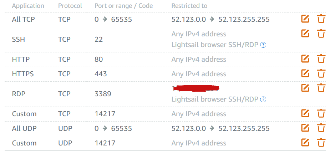The image size is (335, 154).
Task: Click the Restricted to column header
Action: tap(189, 6)
